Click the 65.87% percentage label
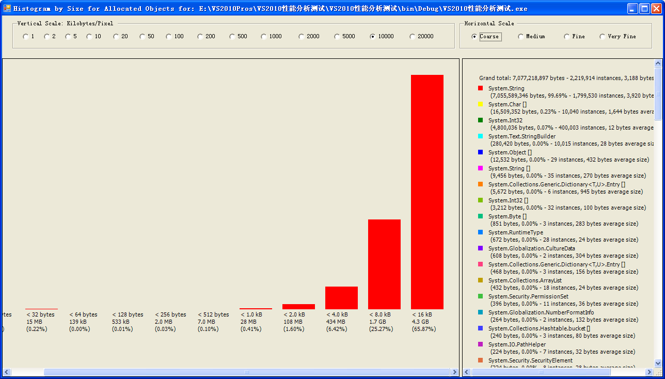The height and width of the screenshot is (379, 665). coord(424,329)
